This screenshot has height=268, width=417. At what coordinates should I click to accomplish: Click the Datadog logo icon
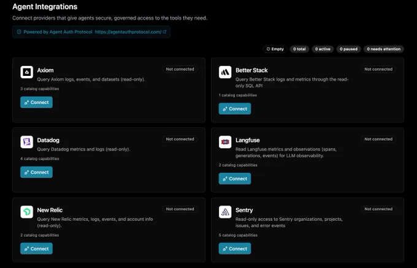(x=26, y=142)
